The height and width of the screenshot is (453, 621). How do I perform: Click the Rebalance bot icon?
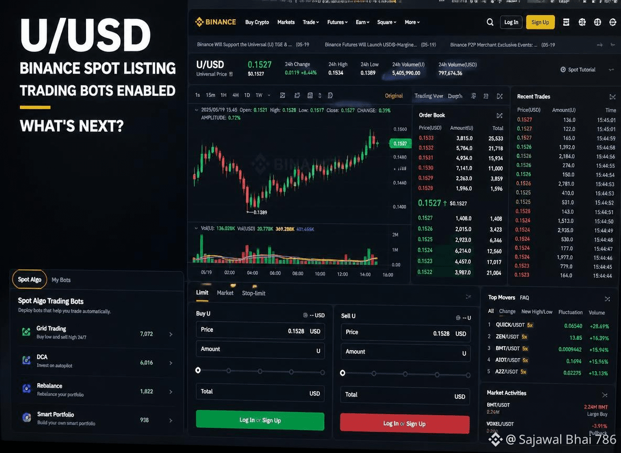[27, 389]
